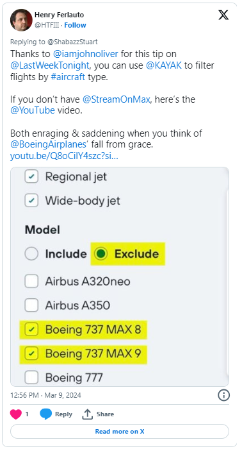242x449 pixels.
Task: Open the @iamjohnoliver mention link
Action: [85, 54]
